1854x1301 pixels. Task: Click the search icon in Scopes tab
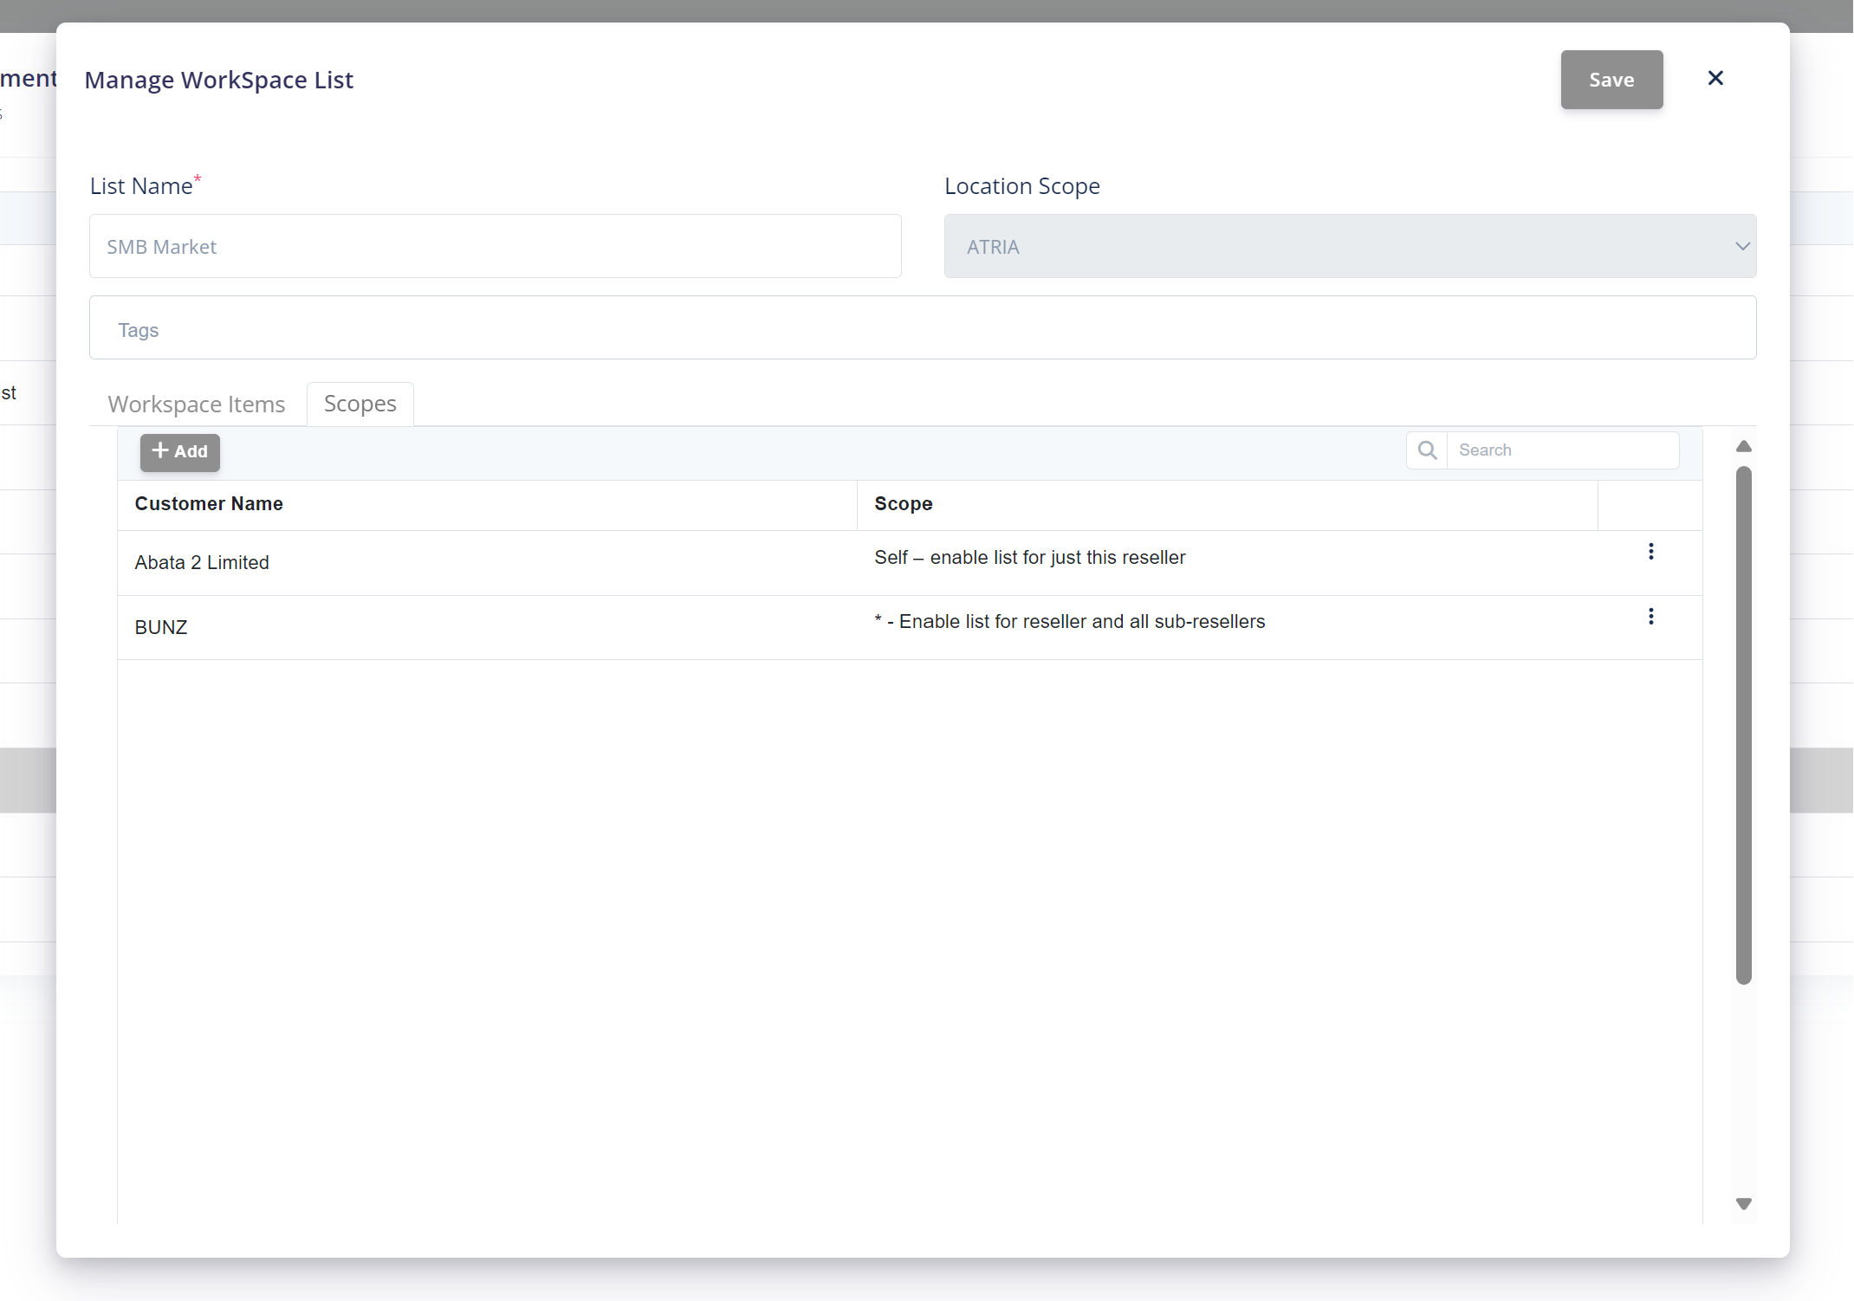(x=1427, y=450)
